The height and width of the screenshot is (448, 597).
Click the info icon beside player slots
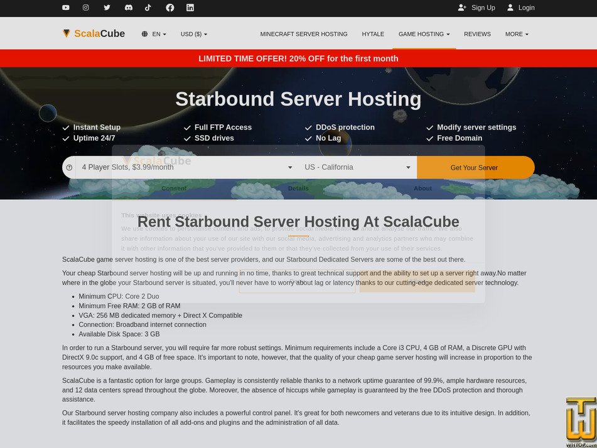pyautogui.click(x=69, y=167)
